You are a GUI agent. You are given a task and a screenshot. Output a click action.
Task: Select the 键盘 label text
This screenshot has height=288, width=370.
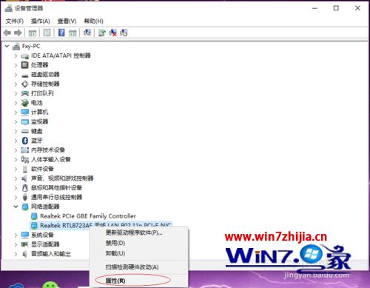[37, 131]
